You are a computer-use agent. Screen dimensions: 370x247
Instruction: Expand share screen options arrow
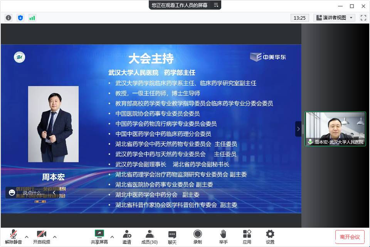[x=112, y=237]
